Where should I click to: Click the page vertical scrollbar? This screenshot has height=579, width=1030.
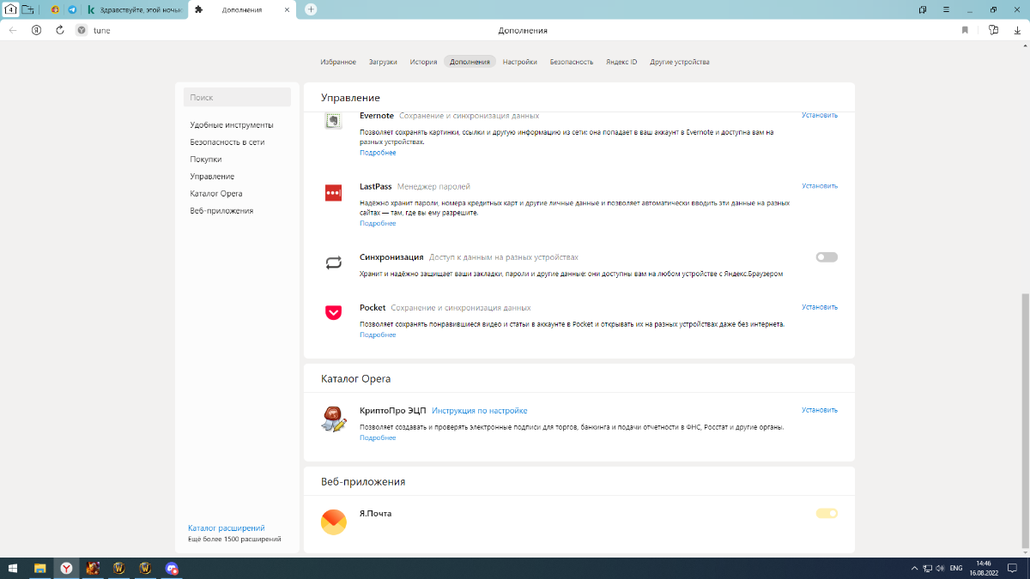tap(1025, 420)
